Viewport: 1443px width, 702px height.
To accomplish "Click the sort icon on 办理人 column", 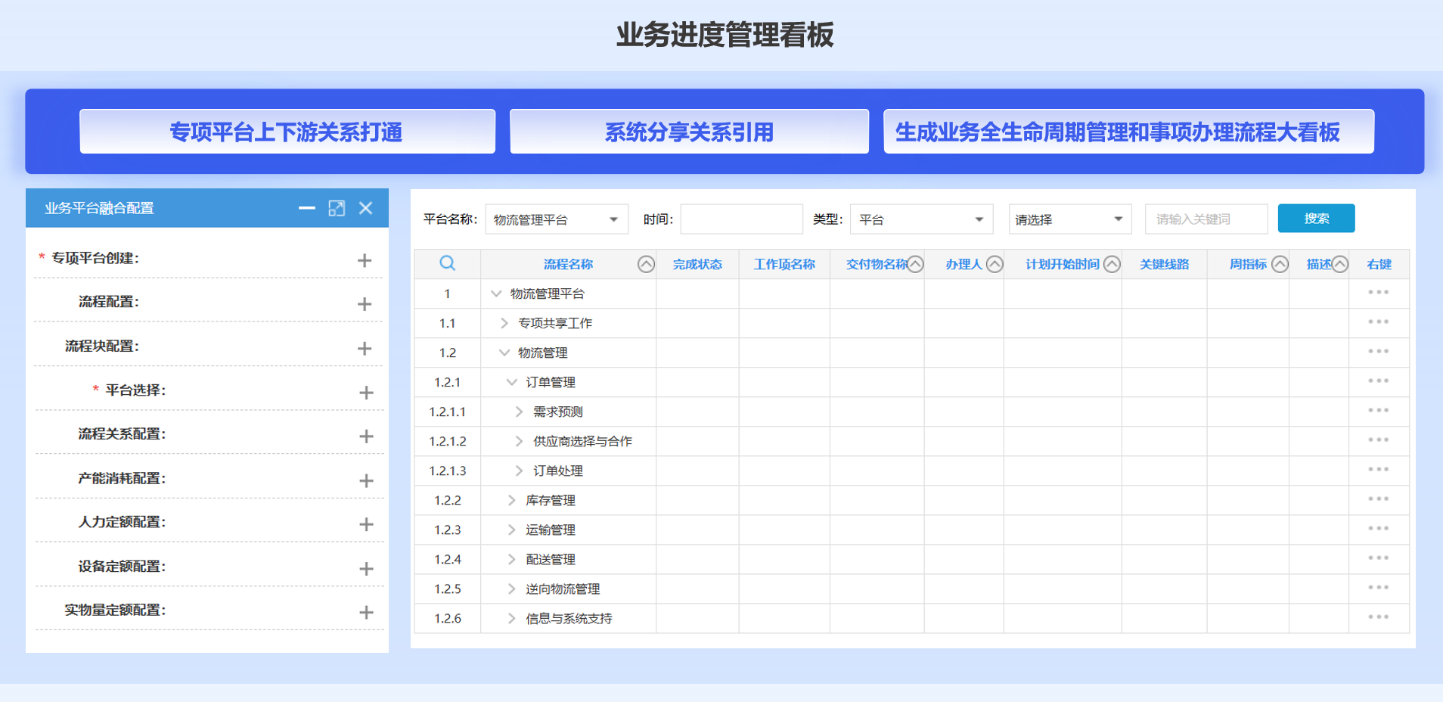I will 995,264.
